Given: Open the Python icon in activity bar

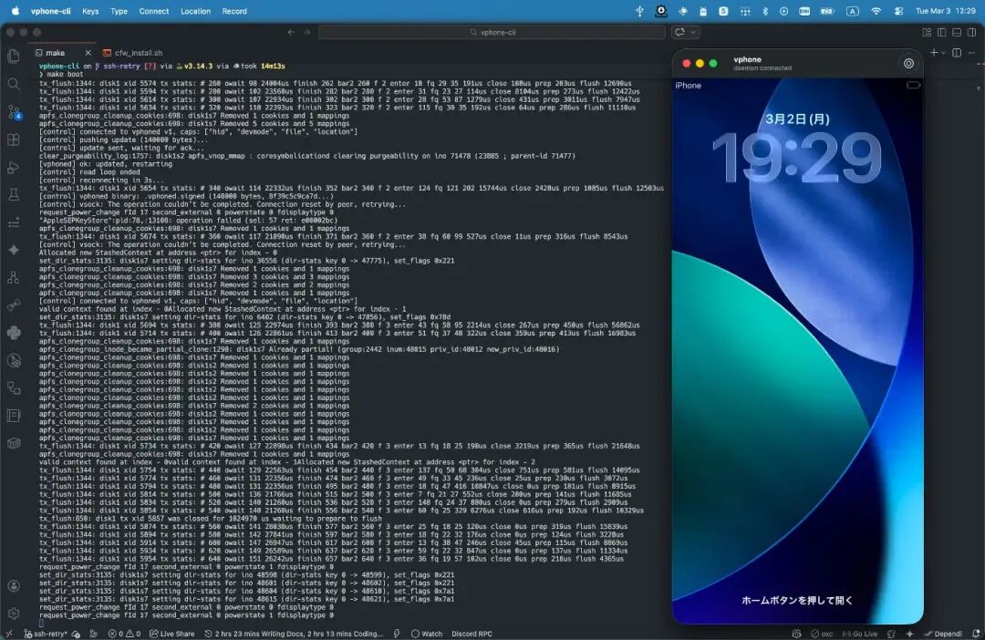Looking at the screenshot, I should (x=13, y=333).
